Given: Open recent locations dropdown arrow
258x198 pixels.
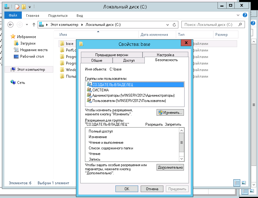Looking at the screenshot, I should point(27,25).
